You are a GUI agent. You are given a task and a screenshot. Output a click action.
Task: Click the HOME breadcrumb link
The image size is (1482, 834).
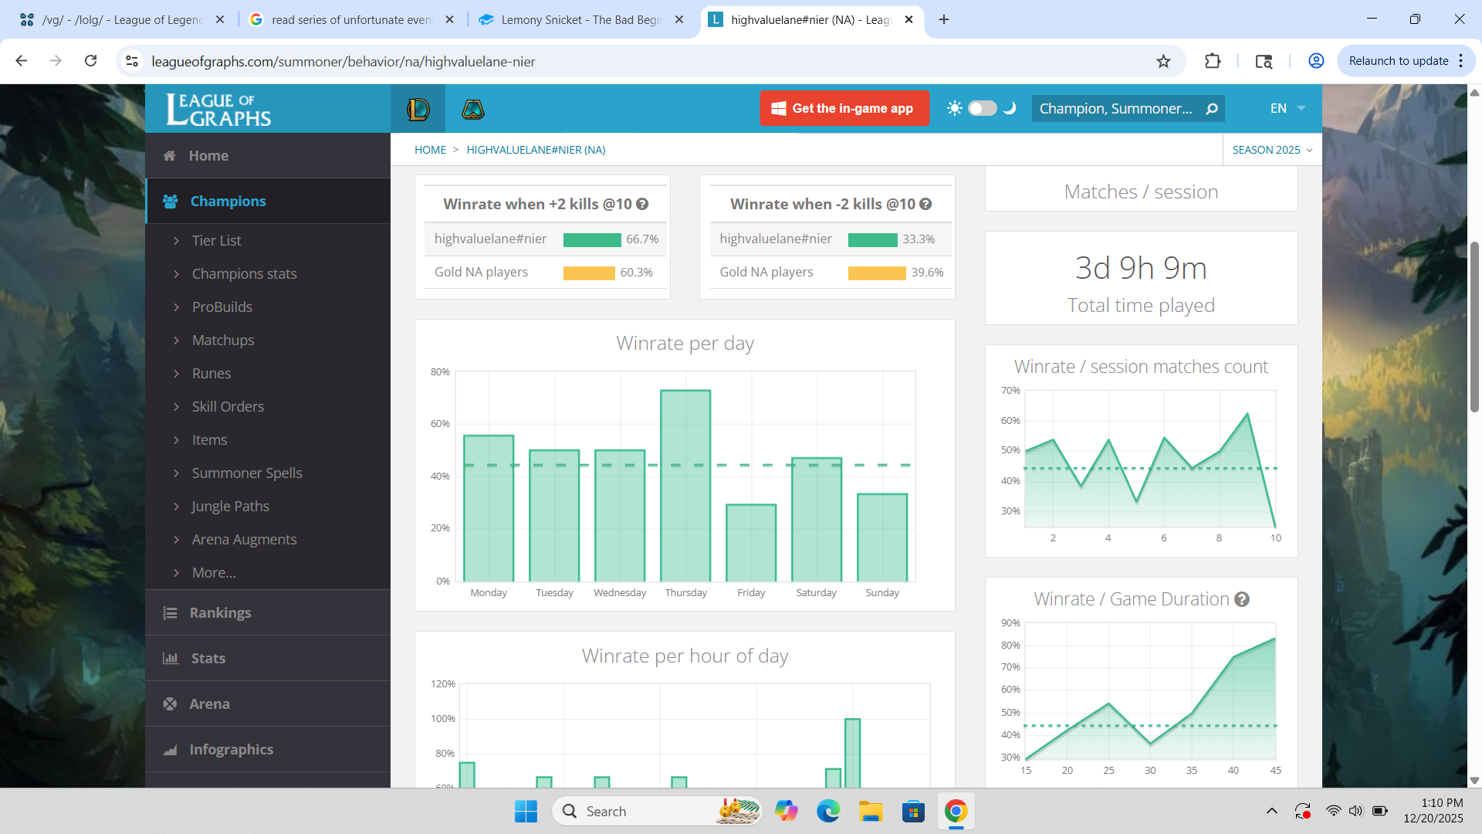430,150
